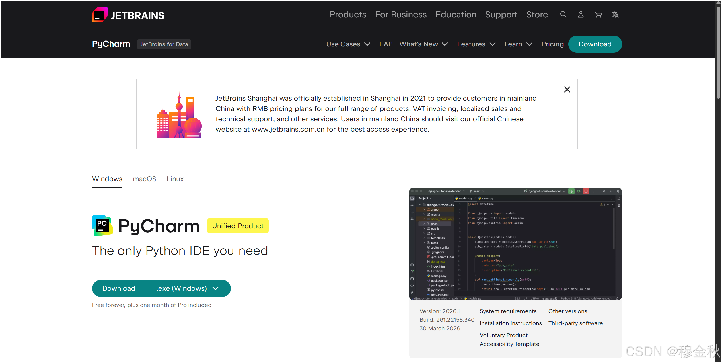Open the .exe (Windows) installer dropdown
This screenshot has height=363, width=722.
coord(188,288)
